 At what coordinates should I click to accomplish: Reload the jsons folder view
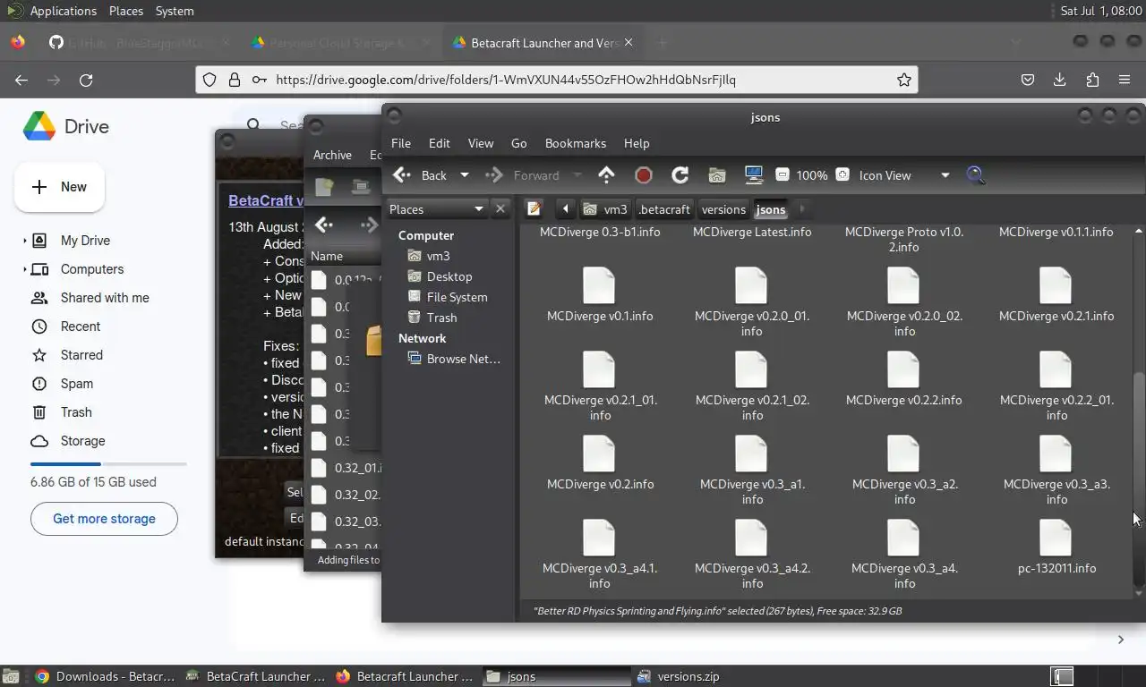(680, 175)
